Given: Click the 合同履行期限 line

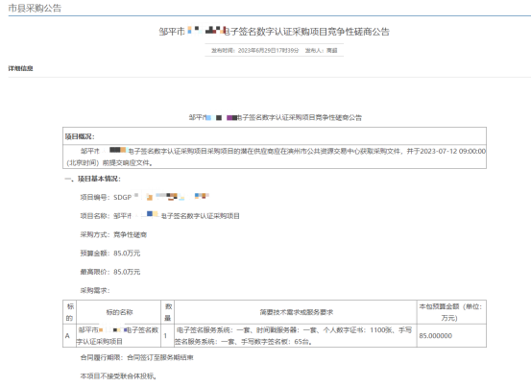Looking at the screenshot, I should click(x=136, y=357).
